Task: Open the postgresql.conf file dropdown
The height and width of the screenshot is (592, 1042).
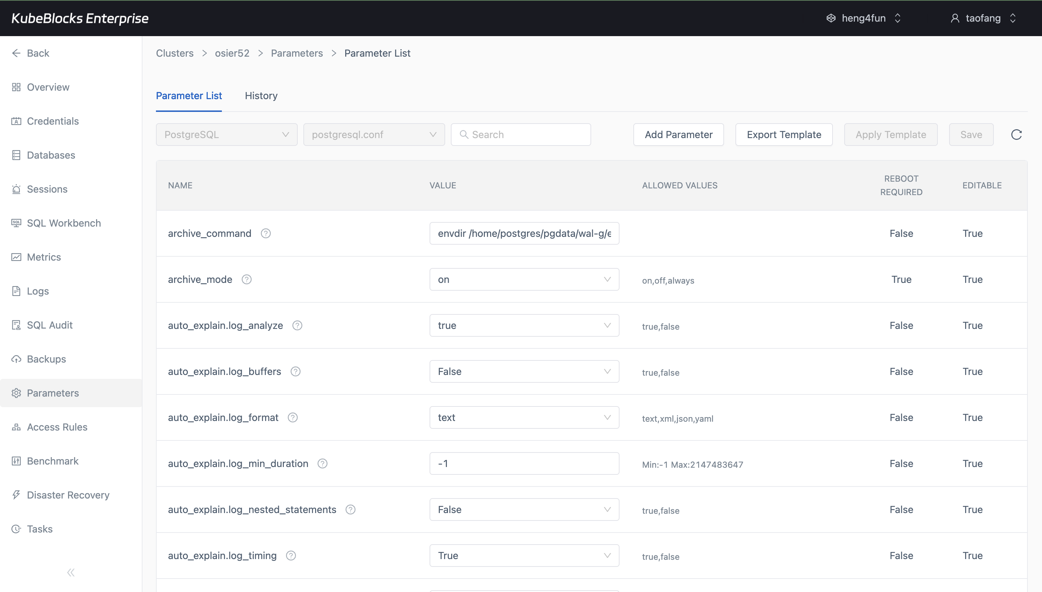Action: coord(374,135)
